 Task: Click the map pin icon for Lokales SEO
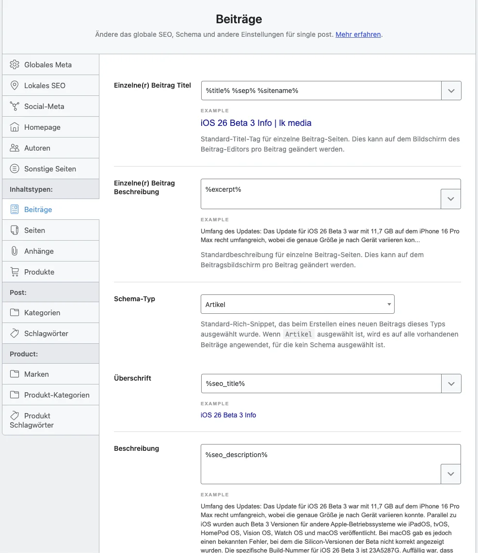coord(15,86)
